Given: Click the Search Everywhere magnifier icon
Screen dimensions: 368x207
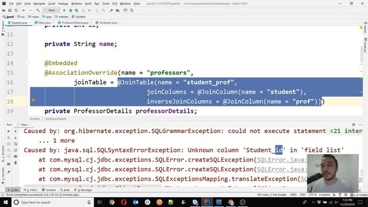Looking at the screenshot, I should 132,10.
